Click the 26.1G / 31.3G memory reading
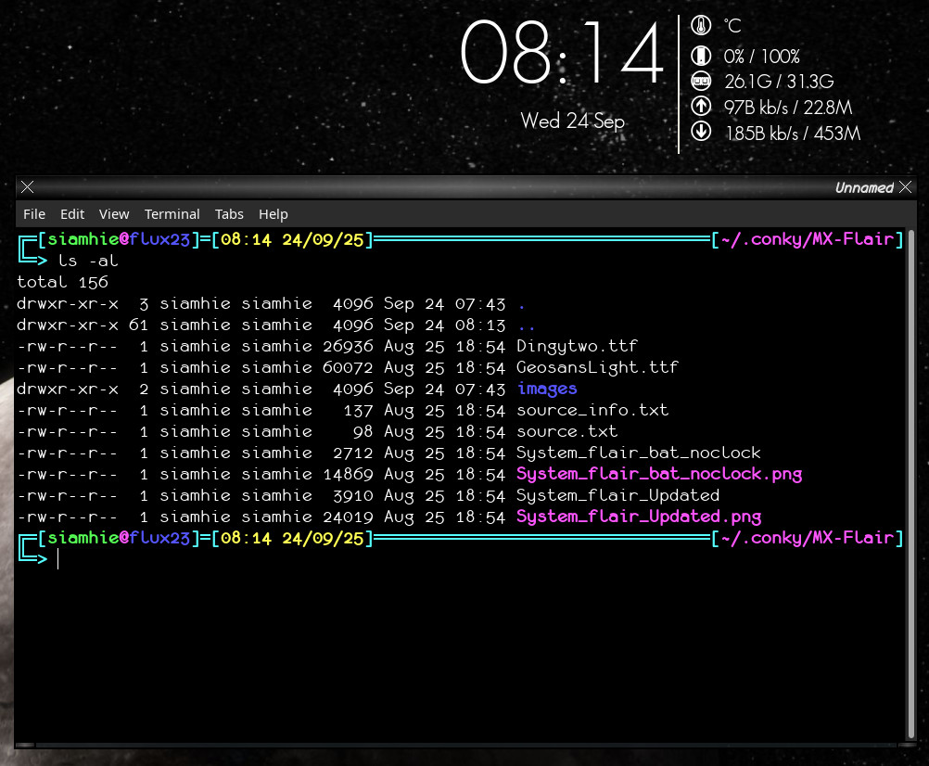Viewport: 929px width, 766px height. point(779,82)
